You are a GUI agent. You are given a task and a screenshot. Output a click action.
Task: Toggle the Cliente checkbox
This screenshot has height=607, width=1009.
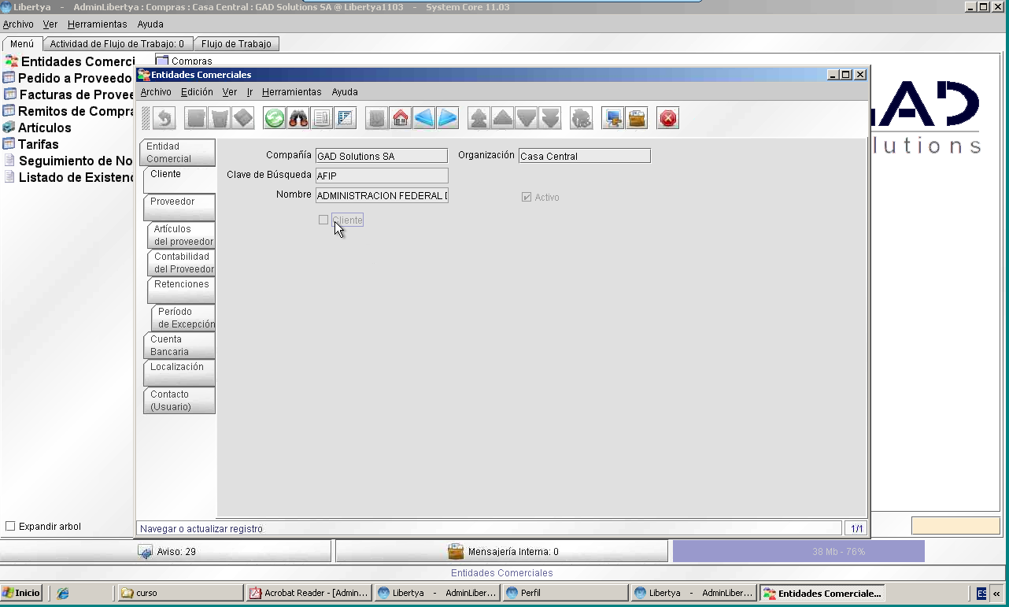coord(323,220)
